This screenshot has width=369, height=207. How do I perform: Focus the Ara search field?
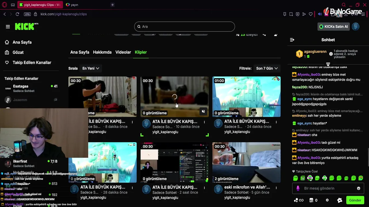184,26
